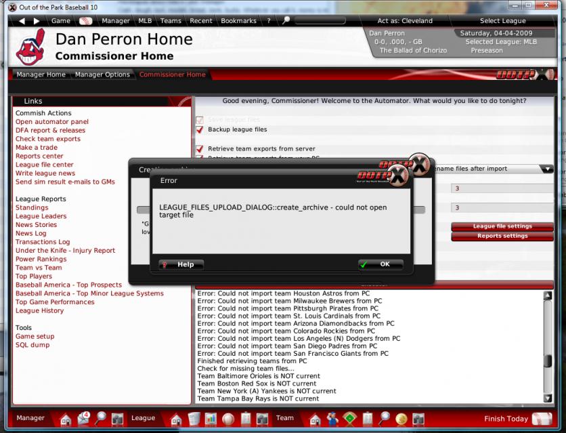Click the forward navigation arrow

pyautogui.click(x=37, y=21)
